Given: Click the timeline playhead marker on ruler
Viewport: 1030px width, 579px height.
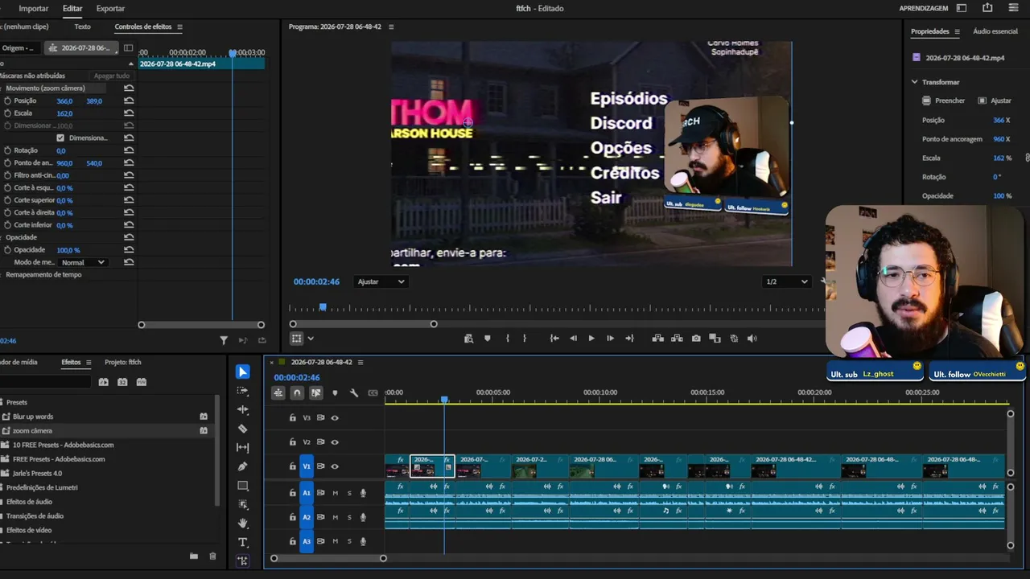Looking at the screenshot, I should pyautogui.click(x=443, y=399).
